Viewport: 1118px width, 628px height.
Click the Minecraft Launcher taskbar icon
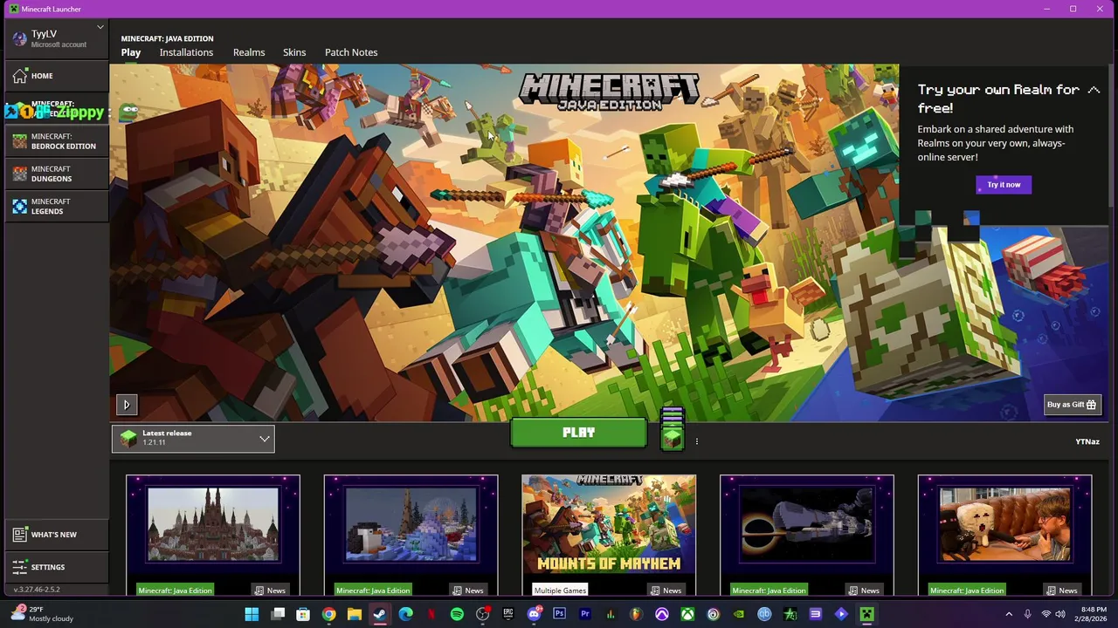click(x=866, y=614)
